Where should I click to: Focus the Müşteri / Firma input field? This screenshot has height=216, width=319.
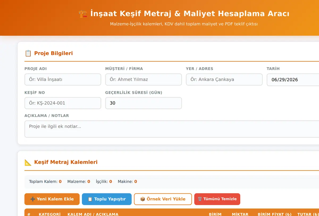coord(144,79)
